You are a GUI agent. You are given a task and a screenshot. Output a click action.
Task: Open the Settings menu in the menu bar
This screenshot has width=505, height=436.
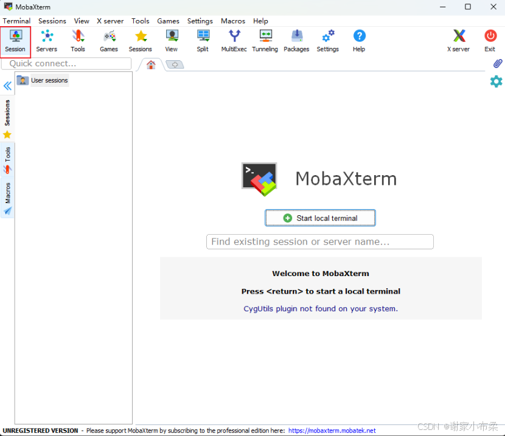(200, 21)
